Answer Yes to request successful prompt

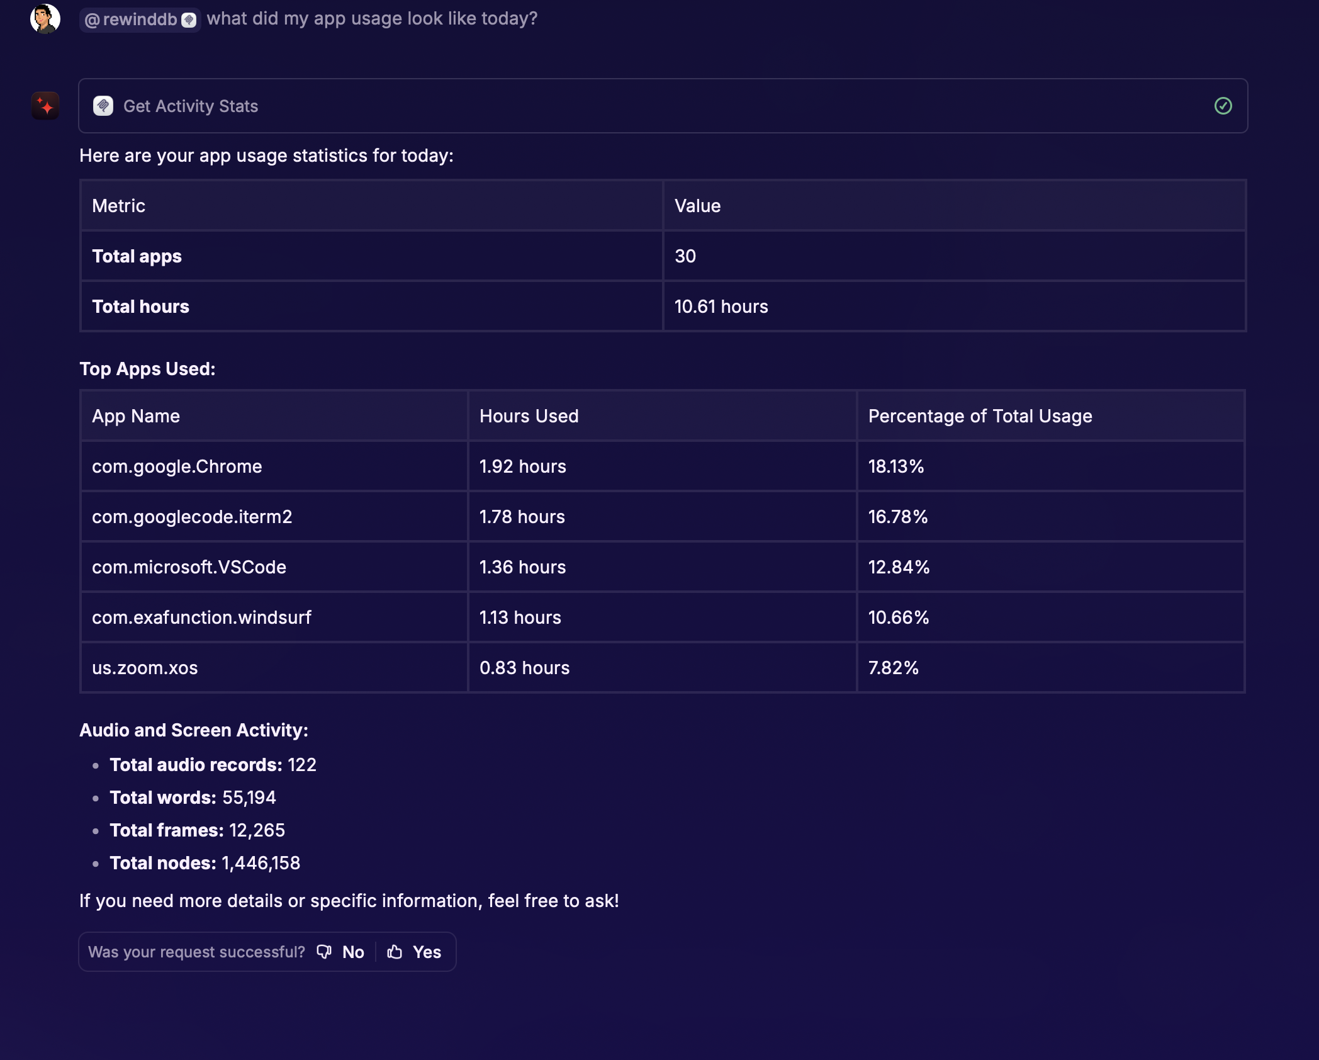click(x=427, y=952)
